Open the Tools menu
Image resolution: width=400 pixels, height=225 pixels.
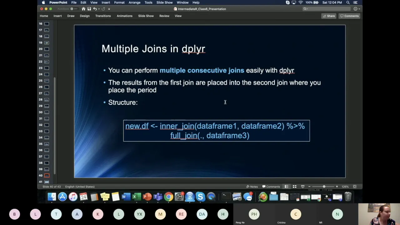pos(148,2)
